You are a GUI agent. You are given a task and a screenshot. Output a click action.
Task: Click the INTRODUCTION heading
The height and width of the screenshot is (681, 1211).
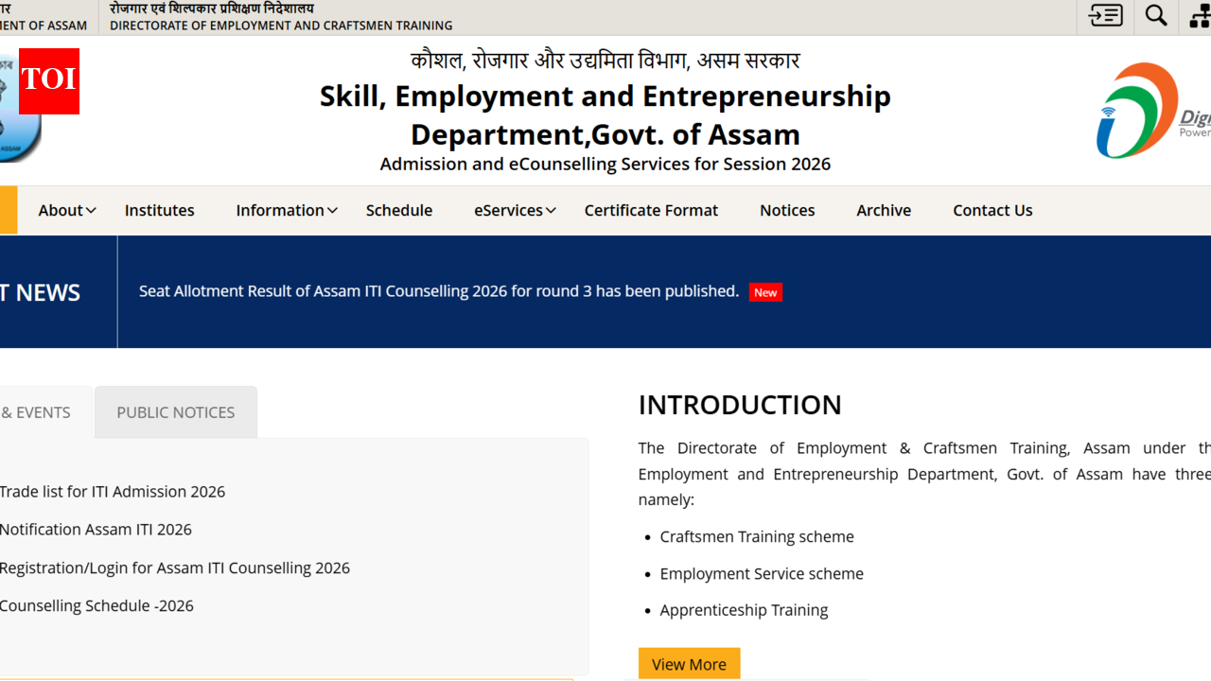740,405
